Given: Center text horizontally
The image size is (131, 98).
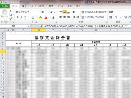Looking at the screenshot, I should tap(64, 17).
